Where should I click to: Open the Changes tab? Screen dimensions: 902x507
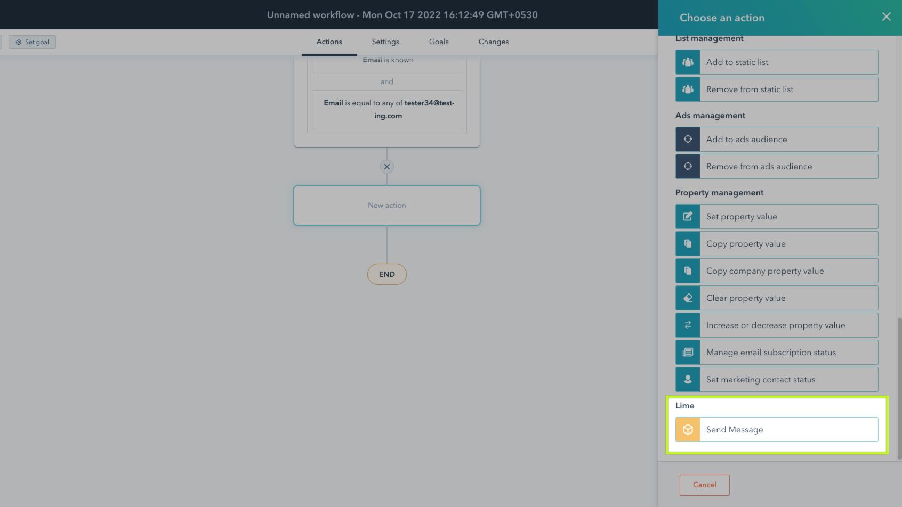493,42
